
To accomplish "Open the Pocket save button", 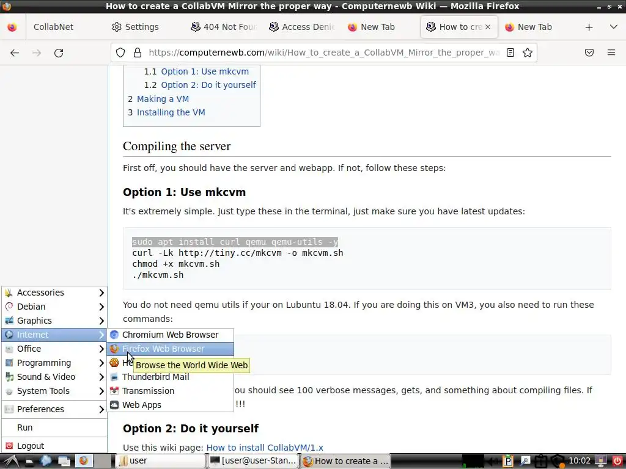I will click(589, 53).
